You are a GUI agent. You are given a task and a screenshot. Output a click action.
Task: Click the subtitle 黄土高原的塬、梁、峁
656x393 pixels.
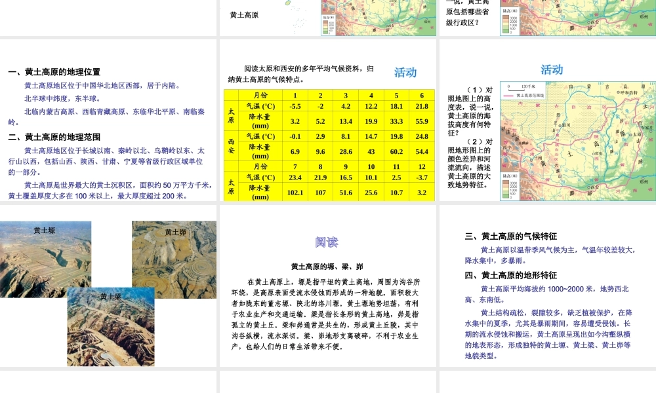pos(327,267)
